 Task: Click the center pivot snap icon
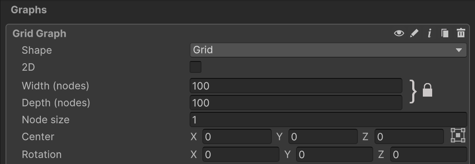coord(458,135)
